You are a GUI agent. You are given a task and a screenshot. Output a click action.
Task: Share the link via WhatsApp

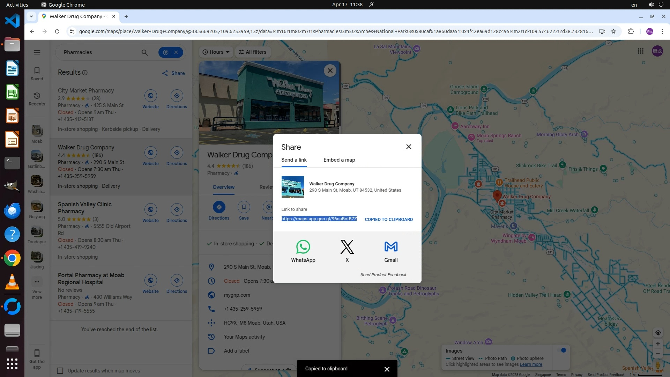point(303,251)
